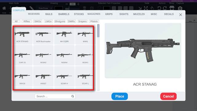Open the Free Draw mode dropdown
Viewport: 197px width, 111px height.
coord(45,8)
